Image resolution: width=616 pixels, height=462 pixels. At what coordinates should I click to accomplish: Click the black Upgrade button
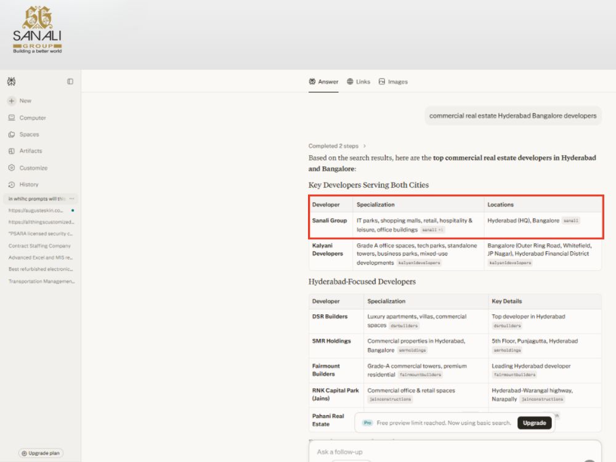tap(534, 423)
